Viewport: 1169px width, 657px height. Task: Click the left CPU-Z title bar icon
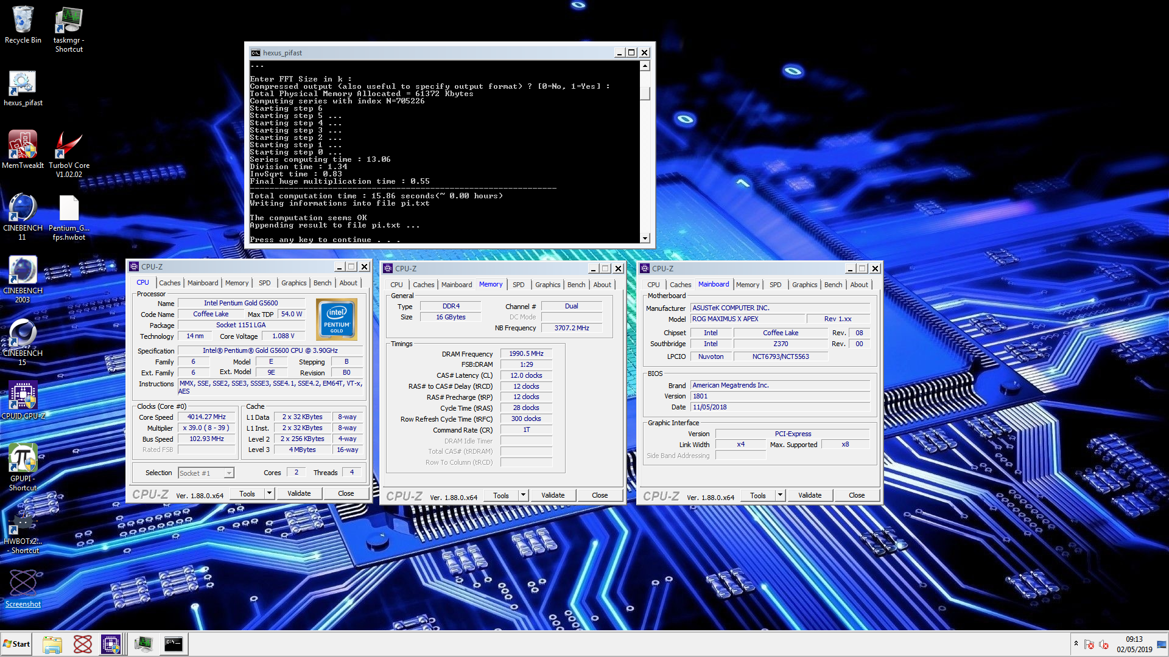[134, 266]
